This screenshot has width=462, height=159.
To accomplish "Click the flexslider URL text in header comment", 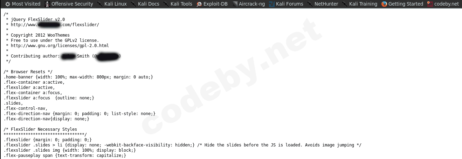I will pos(55,25).
